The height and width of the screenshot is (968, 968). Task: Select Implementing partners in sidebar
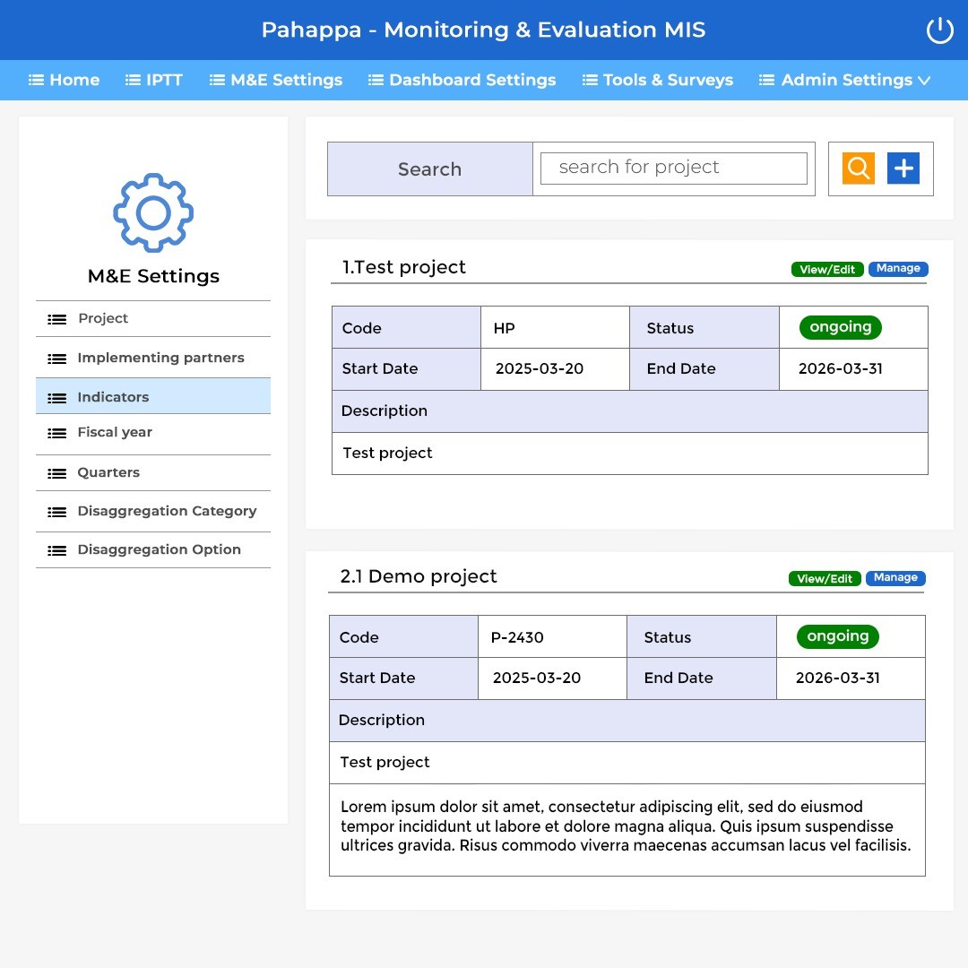[153, 358]
